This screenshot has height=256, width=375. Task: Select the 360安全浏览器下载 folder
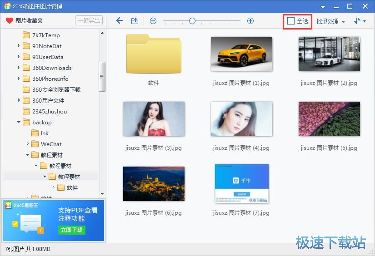coord(51,89)
